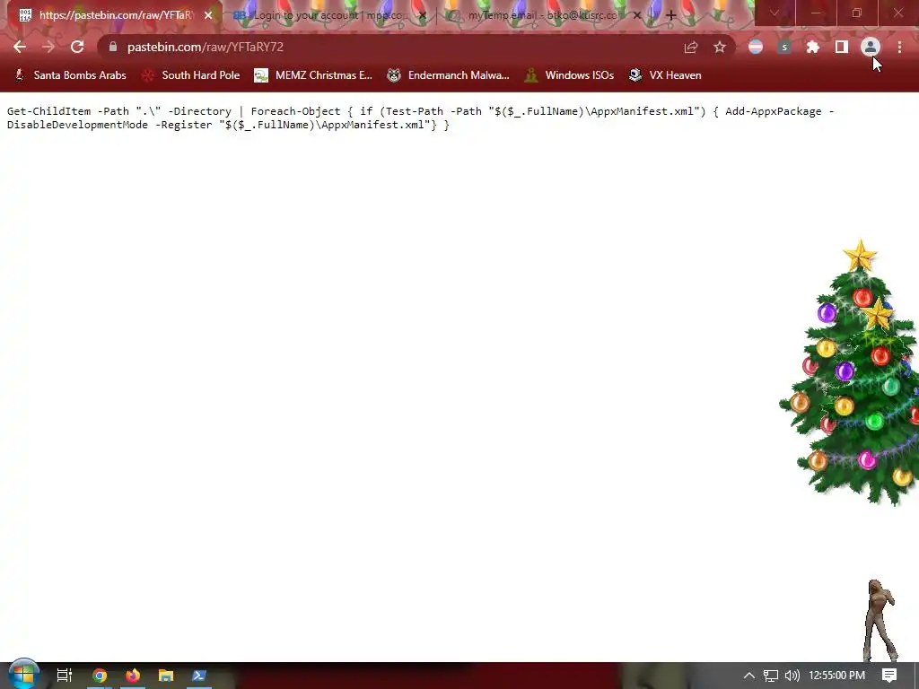Screen dimensions: 919x689
Task: Open network status tray icon
Action: click(x=771, y=676)
